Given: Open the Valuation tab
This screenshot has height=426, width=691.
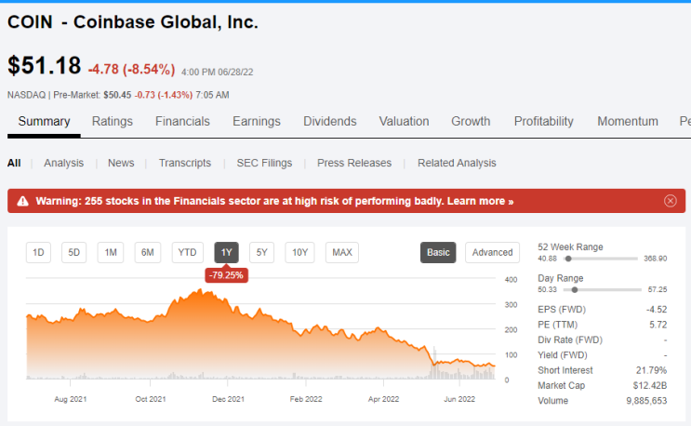Looking at the screenshot, I should (x=405, y=121).
